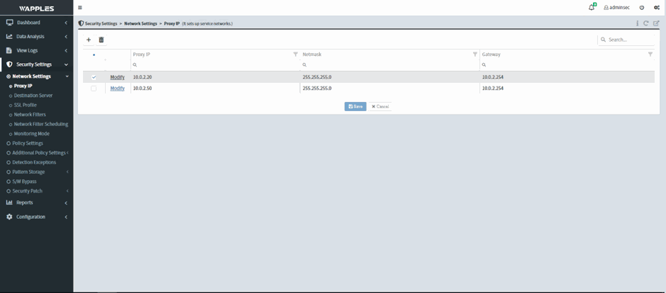Click Gateway column filter input

(567, 65)
